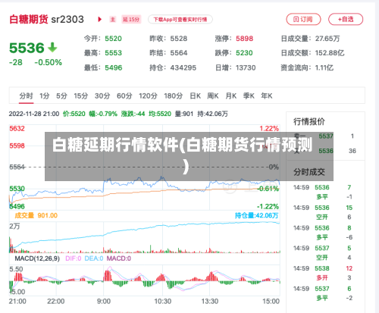Click the 9:00 time axis label
Image resolution: width=379 pixels, height=313 pixels.
104,301
